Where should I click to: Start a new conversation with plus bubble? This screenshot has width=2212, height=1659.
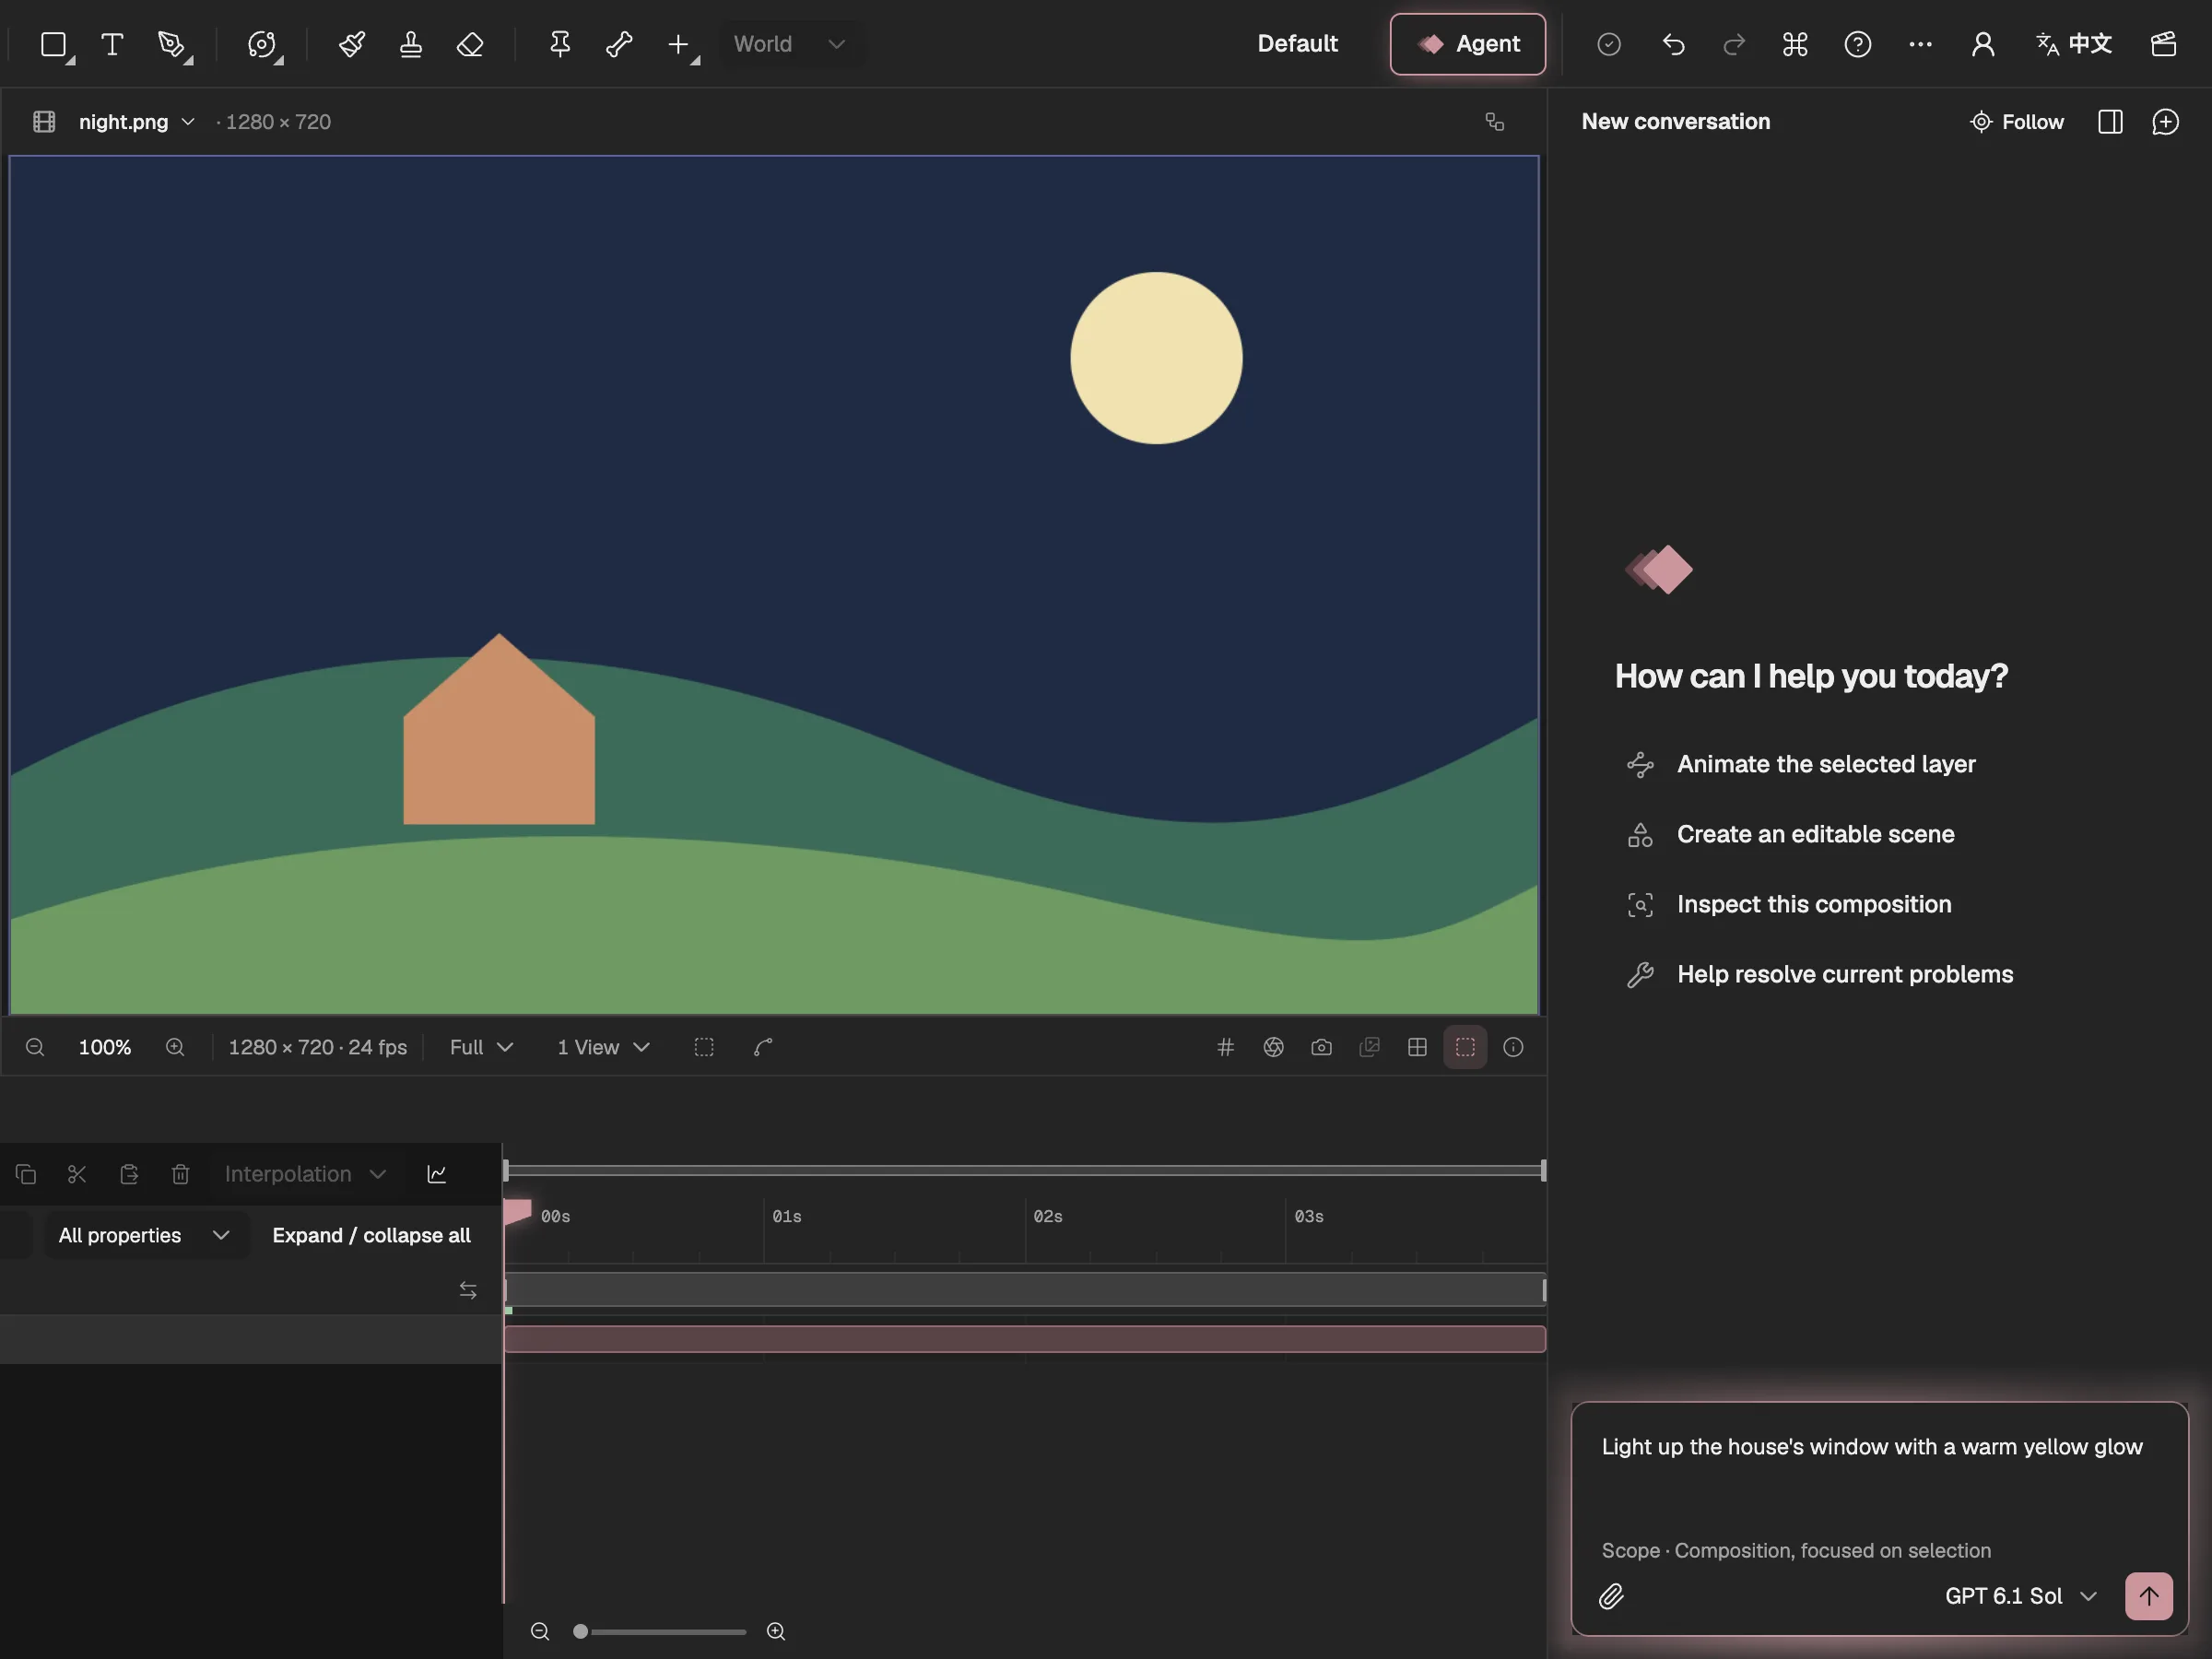pyautogui.click(x=2165, y=122)
